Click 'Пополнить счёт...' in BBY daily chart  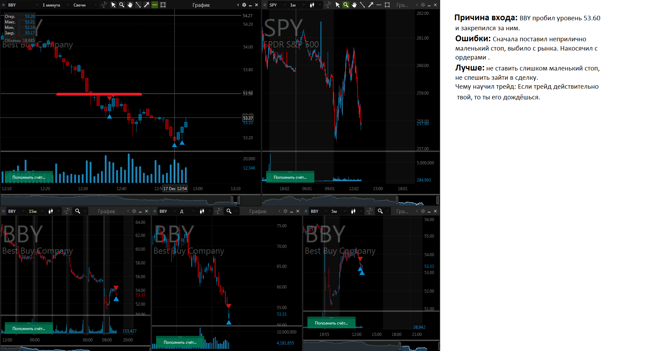(x=180, y=342)
